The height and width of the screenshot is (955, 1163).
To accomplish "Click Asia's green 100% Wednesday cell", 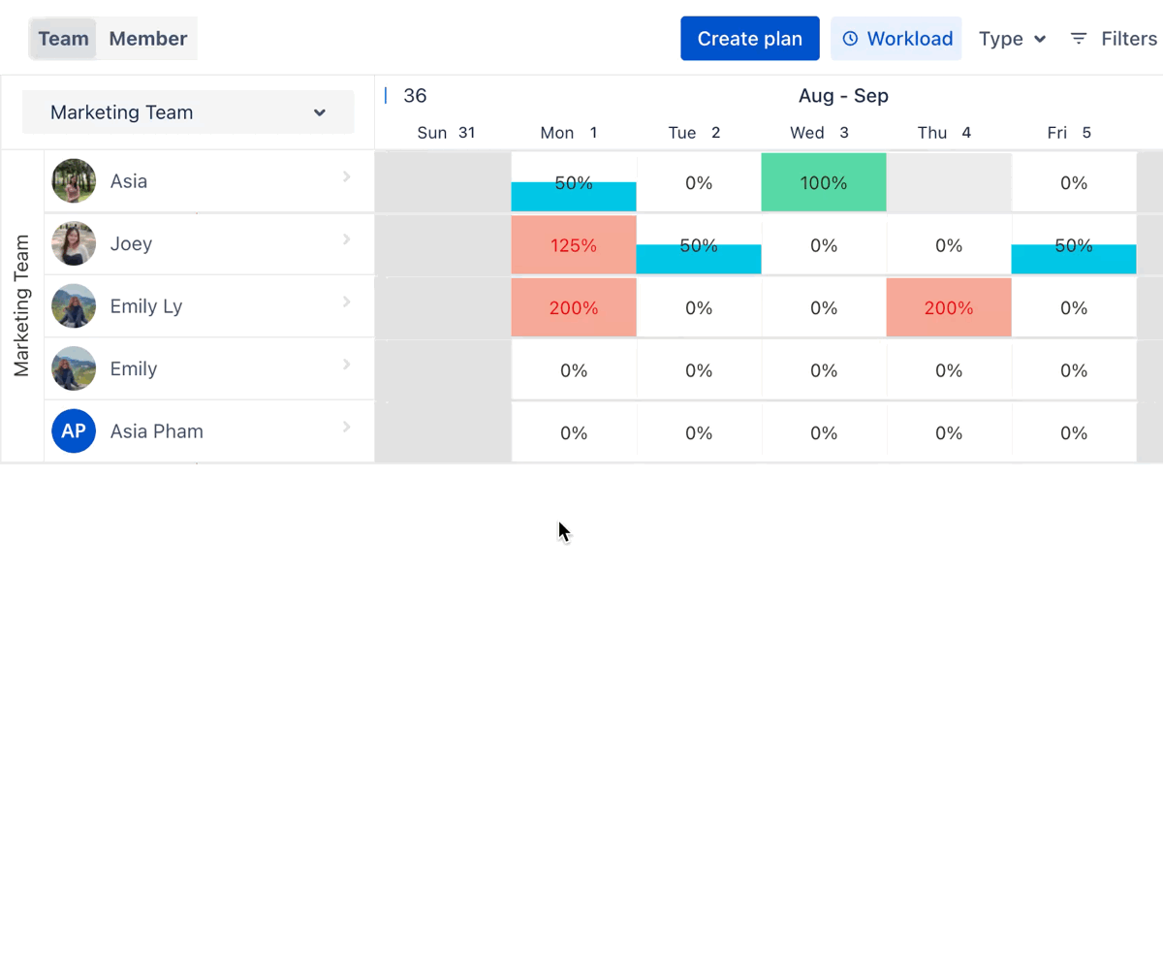I will (x=824, y=182).
